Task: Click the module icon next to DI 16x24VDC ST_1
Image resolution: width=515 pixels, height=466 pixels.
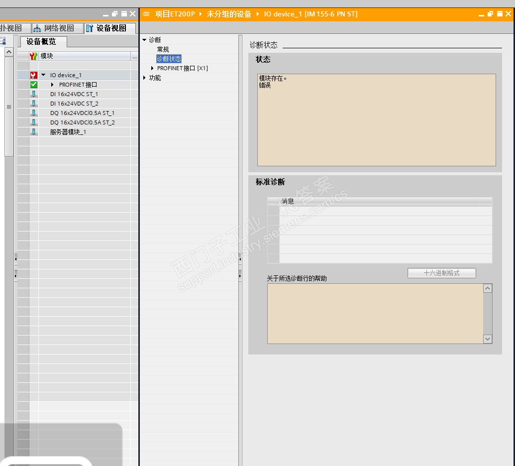Action: [x=34, y=94]
